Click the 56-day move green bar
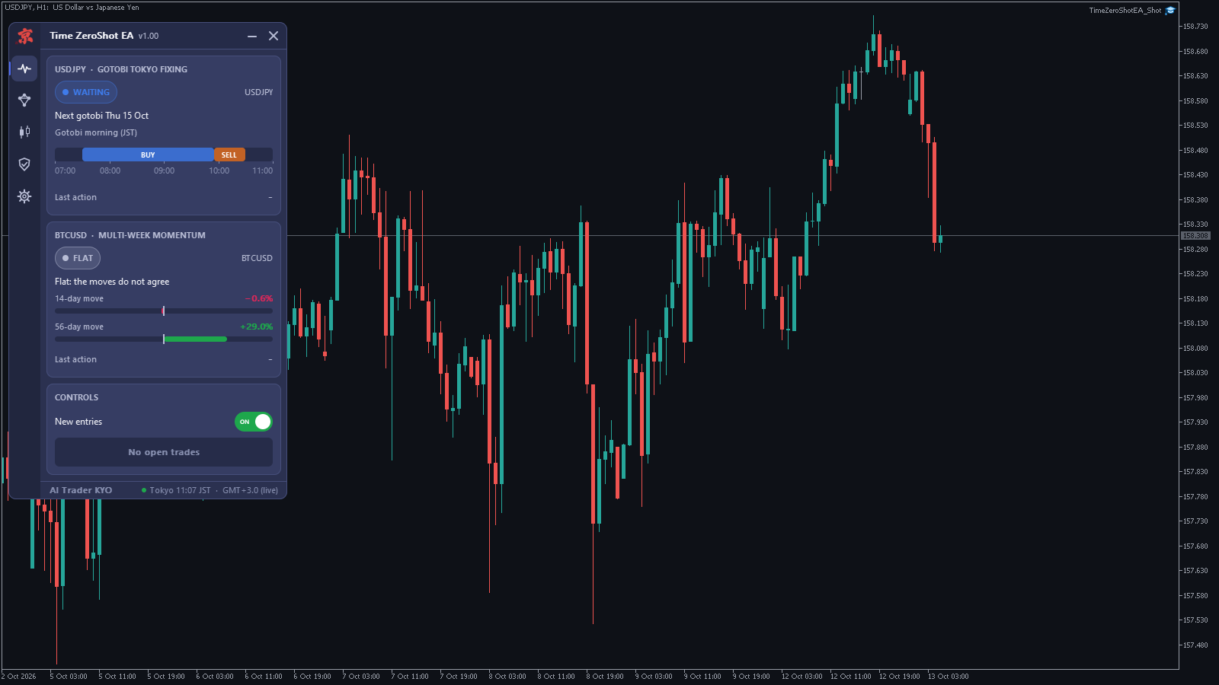Image resolution: width=1219 pixels, height=685 pixels. pos(195,339)
